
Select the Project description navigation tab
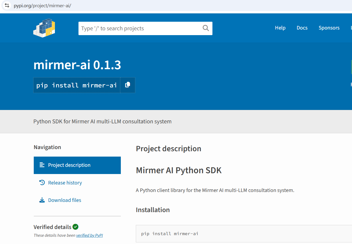(77, 165)
